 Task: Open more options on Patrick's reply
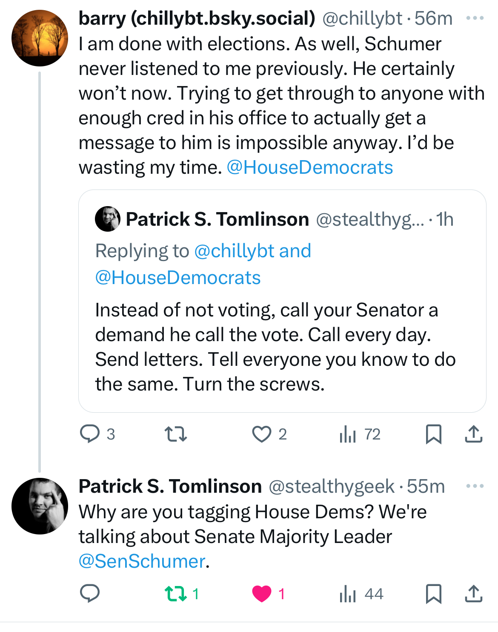[475, 486]
